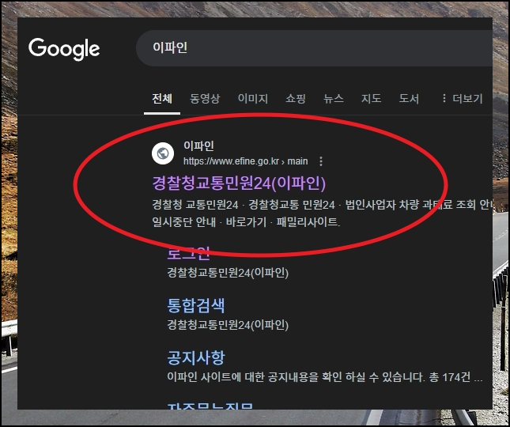Open the 쇼핑 tab
The width and height of the screenshot is (510, 427).
296,99
